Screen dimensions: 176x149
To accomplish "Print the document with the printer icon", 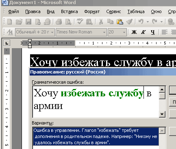I will click(59, 22).
